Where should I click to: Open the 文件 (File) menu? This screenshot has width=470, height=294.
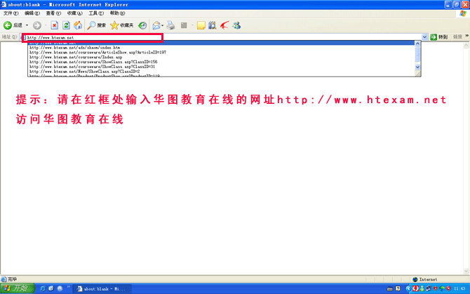pos(11,13)
